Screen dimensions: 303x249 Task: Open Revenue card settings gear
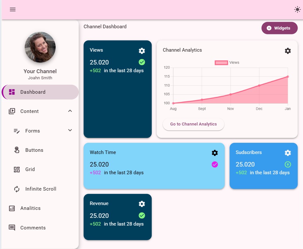[142, 204]
